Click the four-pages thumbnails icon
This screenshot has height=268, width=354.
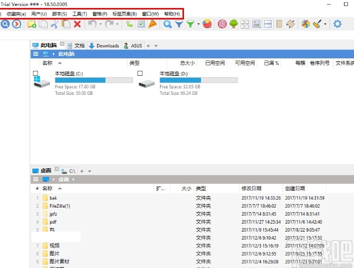point(245,24)
